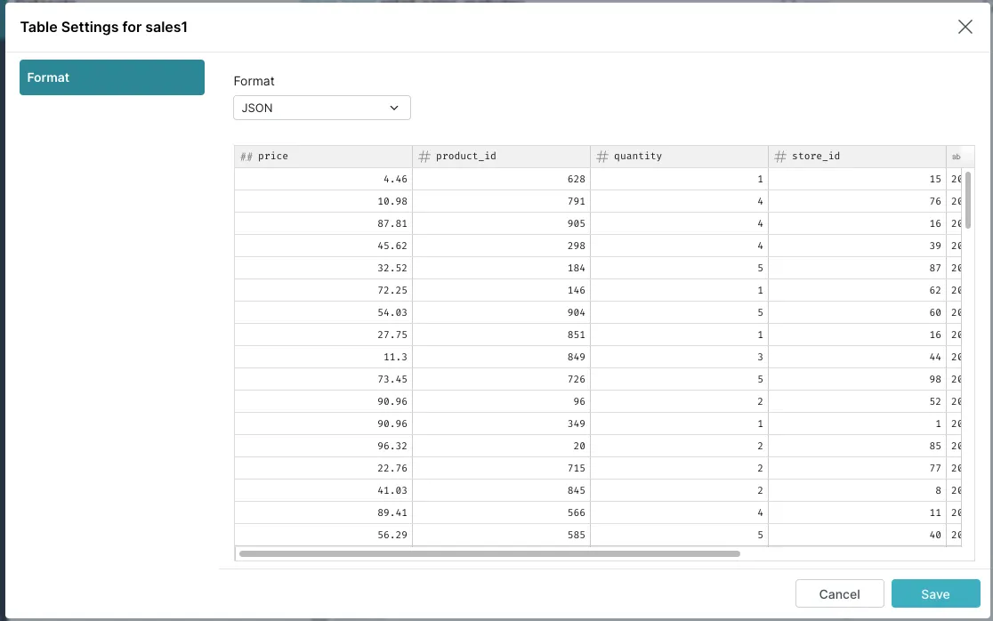Click the numeric type icon next to store_id

pyautogui.click(x=779, y=156)
